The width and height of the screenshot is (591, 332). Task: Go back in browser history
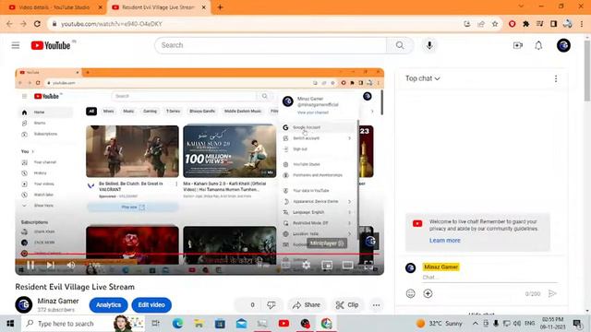(9, 24)
